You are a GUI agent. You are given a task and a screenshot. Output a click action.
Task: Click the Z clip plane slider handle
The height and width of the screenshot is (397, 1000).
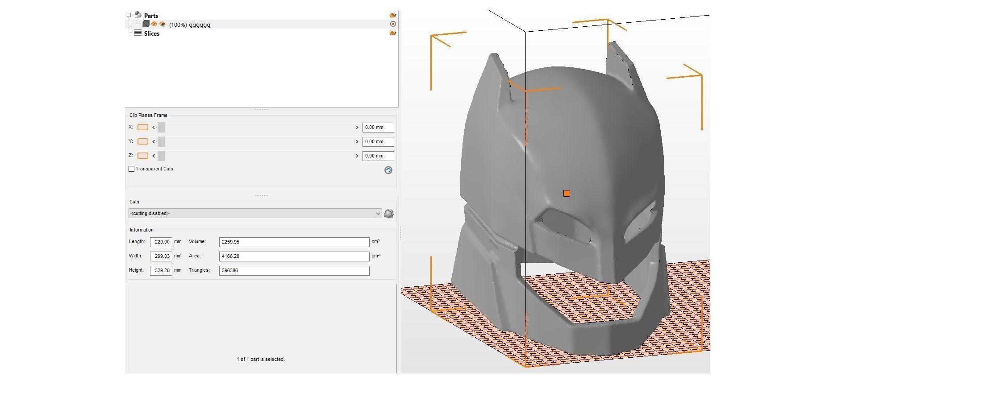(161, 156)
